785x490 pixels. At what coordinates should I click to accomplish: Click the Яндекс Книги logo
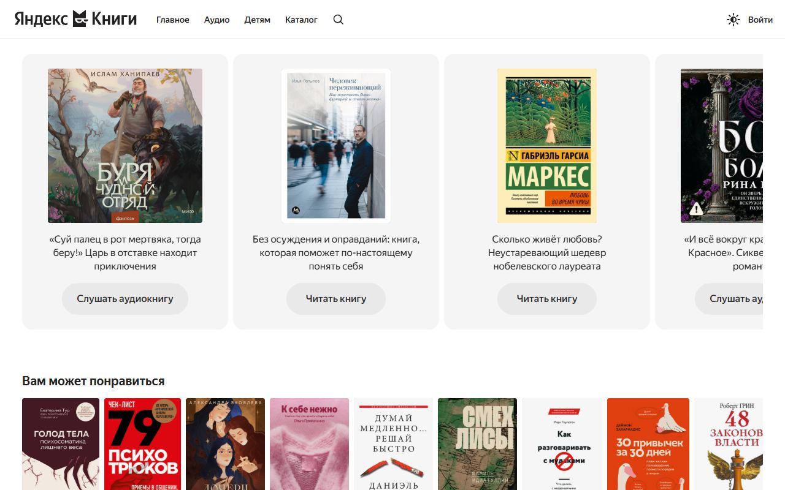[x=75, y=19]
